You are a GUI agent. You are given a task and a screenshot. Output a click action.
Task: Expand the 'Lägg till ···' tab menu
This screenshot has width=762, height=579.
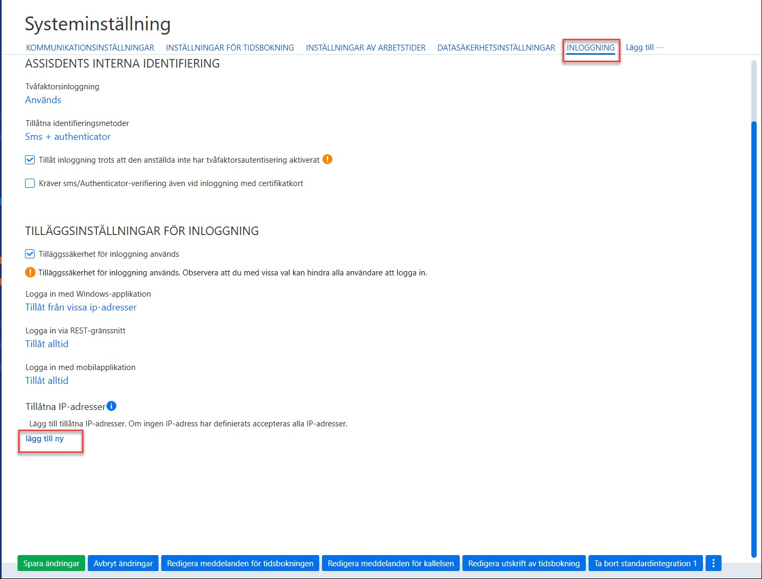pyautogui.click(x=644, y=47)
